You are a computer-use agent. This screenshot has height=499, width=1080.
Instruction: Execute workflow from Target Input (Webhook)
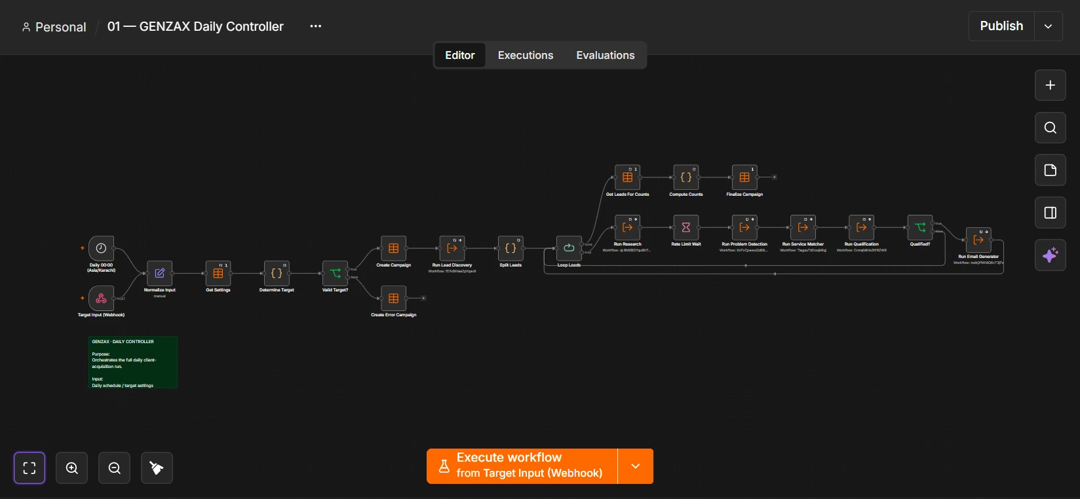(522, 466)
